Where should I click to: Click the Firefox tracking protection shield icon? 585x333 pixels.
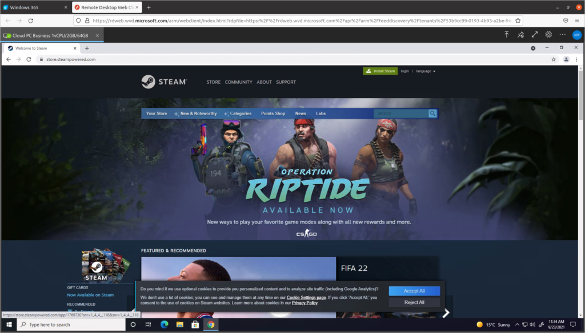point(78,21)
